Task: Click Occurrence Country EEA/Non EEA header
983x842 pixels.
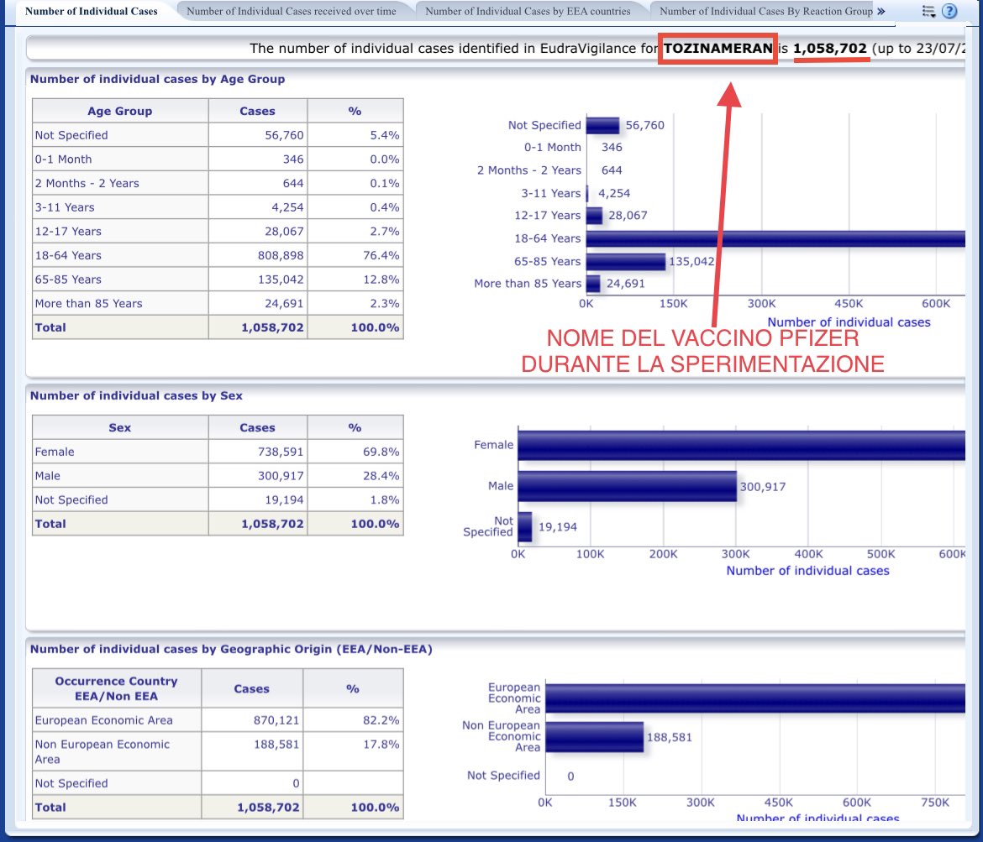Action: (x=117, y=688)
